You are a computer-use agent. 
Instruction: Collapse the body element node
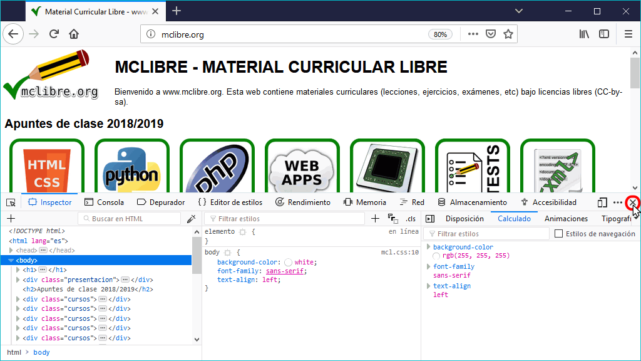point(11,260)
